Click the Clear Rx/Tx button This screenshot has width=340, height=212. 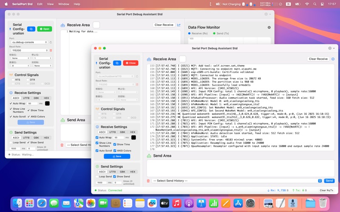click(x=326, y=190)
